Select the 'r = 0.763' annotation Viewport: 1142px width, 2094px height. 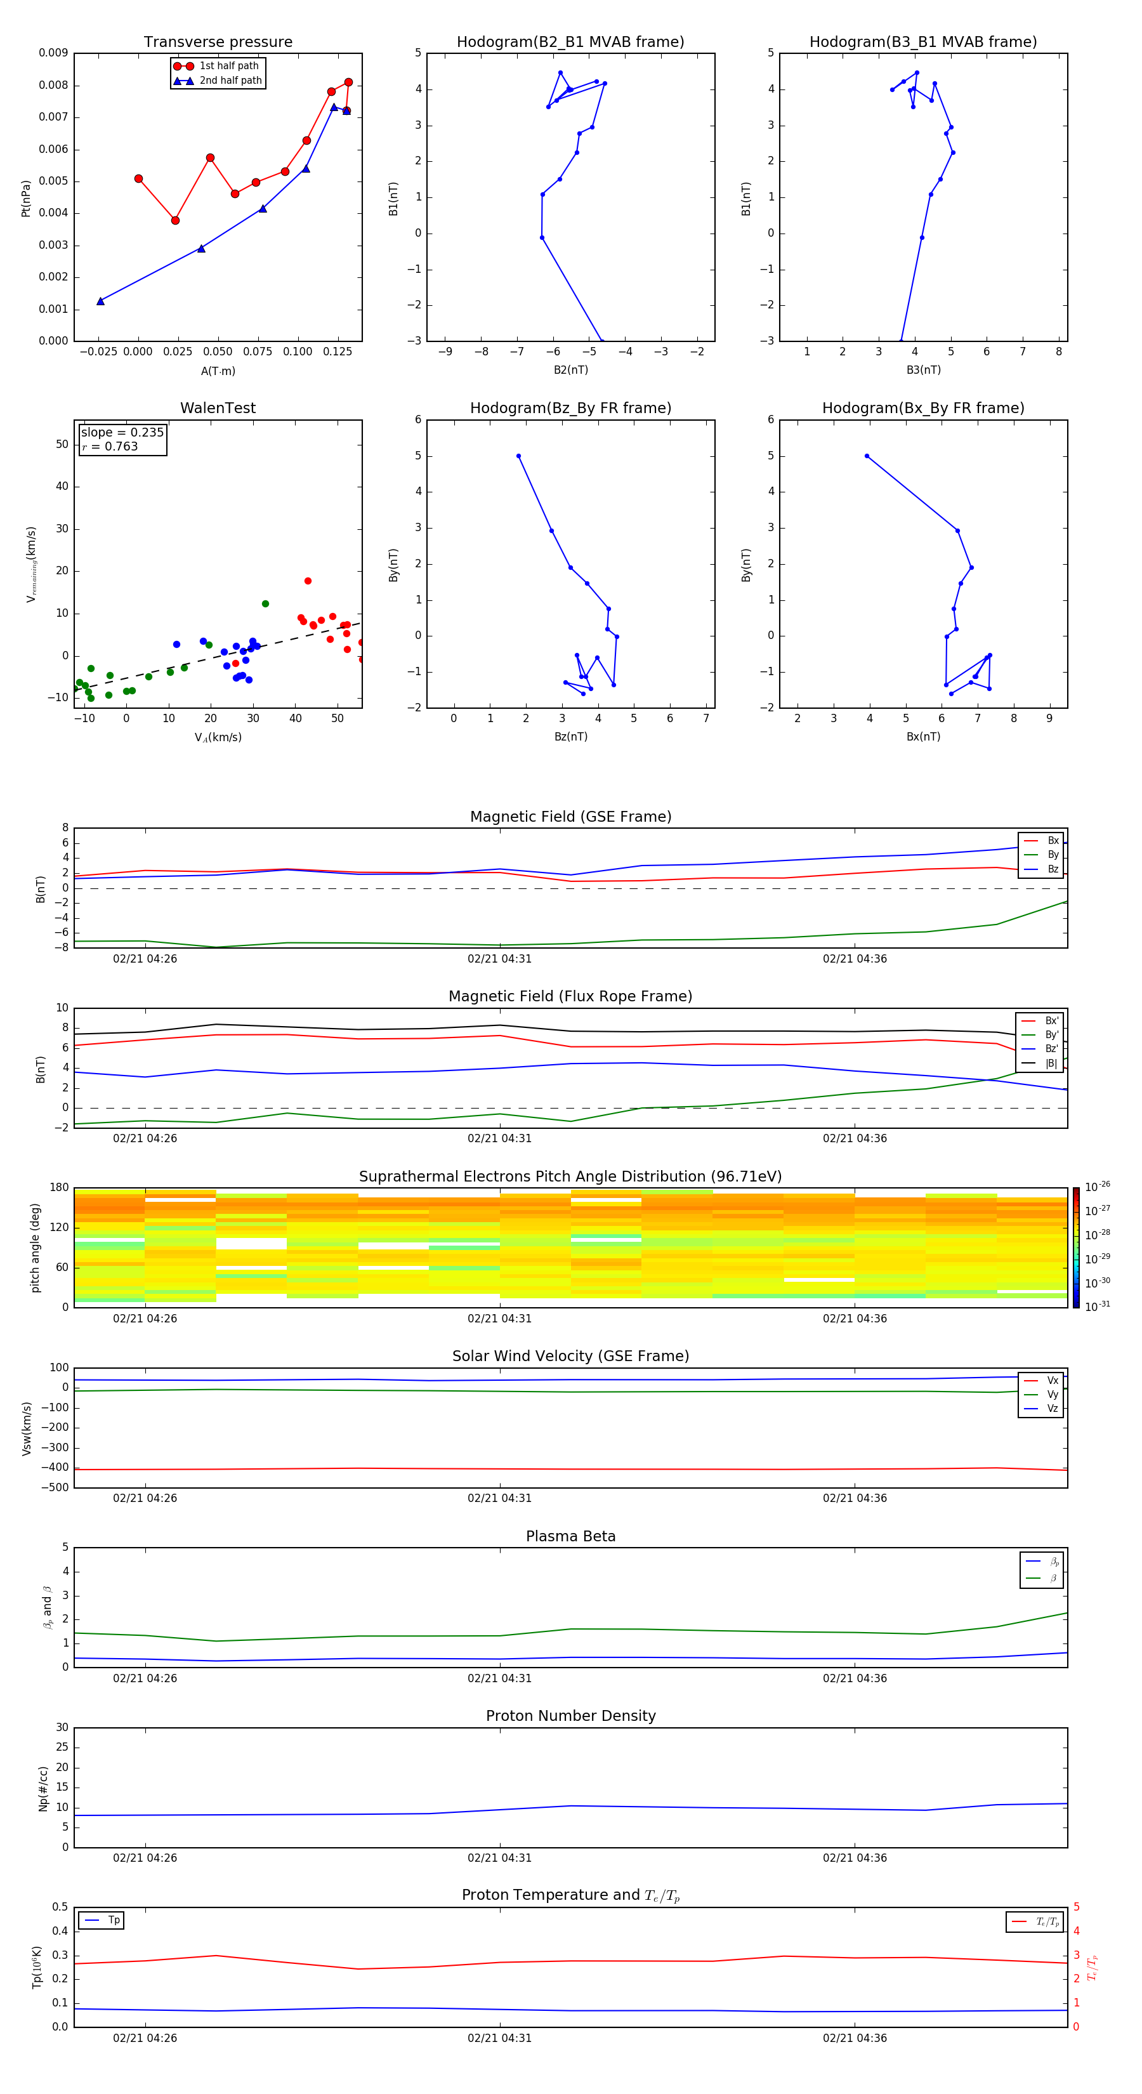tap(110, 446)
